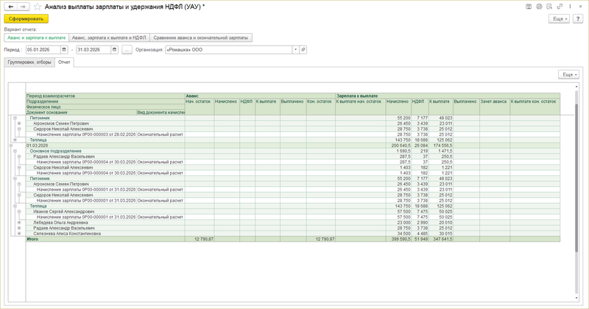Select row Начисление зарплаты 0P00-000003 от 28.02.2026
The height and width of the screenshot is (309, 589).
[86, 134]
